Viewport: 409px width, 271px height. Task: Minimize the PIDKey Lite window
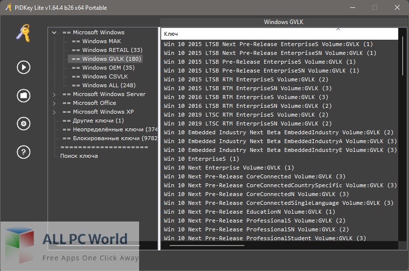[353, 7]
